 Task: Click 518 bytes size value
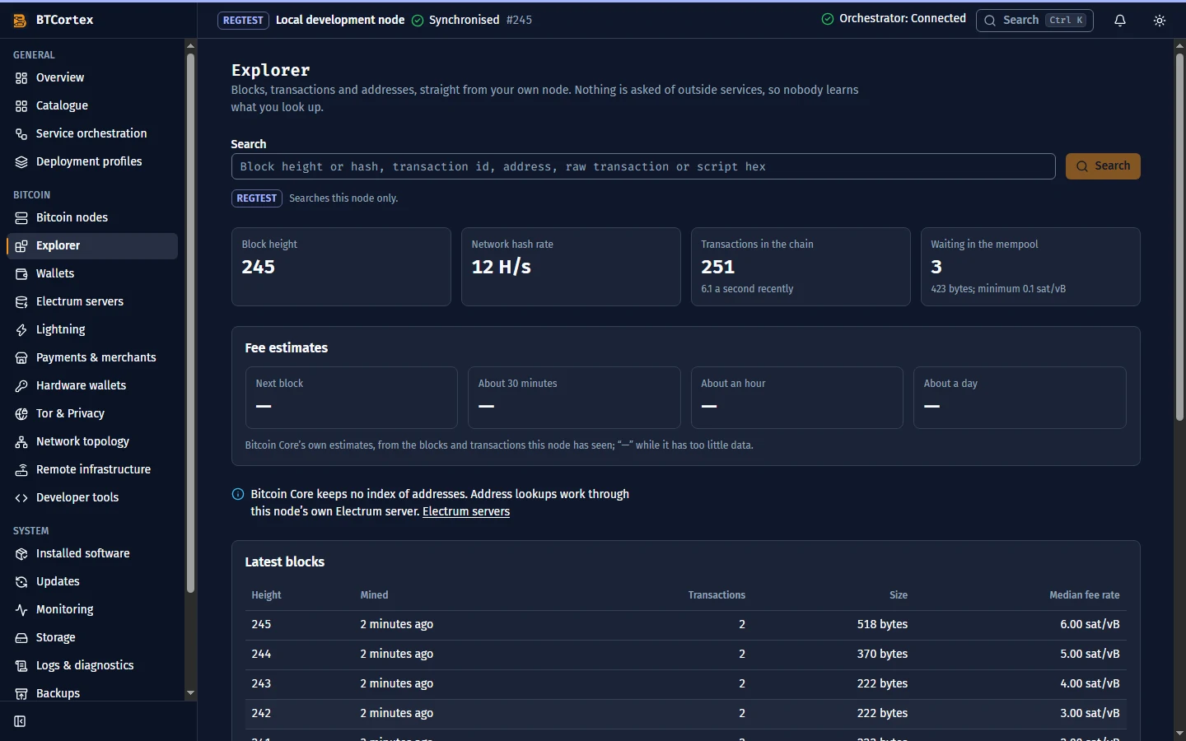(x=882, y=624)
